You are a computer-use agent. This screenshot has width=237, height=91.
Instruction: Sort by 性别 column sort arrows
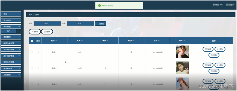click(133, 41)
